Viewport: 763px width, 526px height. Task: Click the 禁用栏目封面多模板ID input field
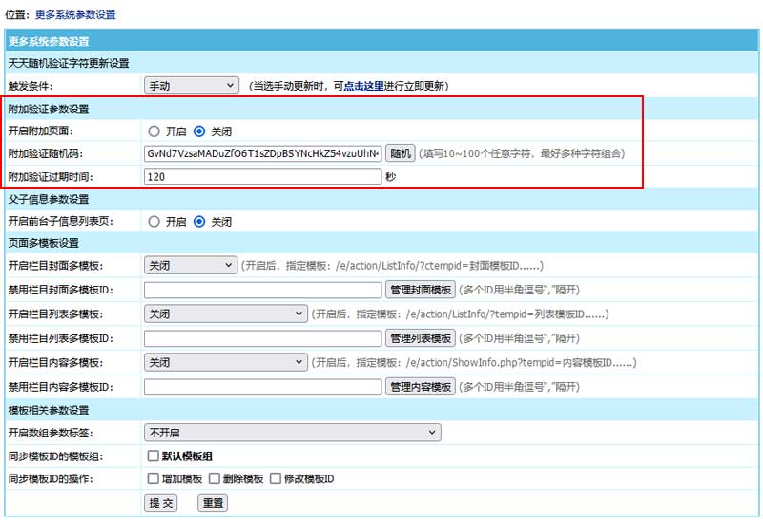(262, 289)
